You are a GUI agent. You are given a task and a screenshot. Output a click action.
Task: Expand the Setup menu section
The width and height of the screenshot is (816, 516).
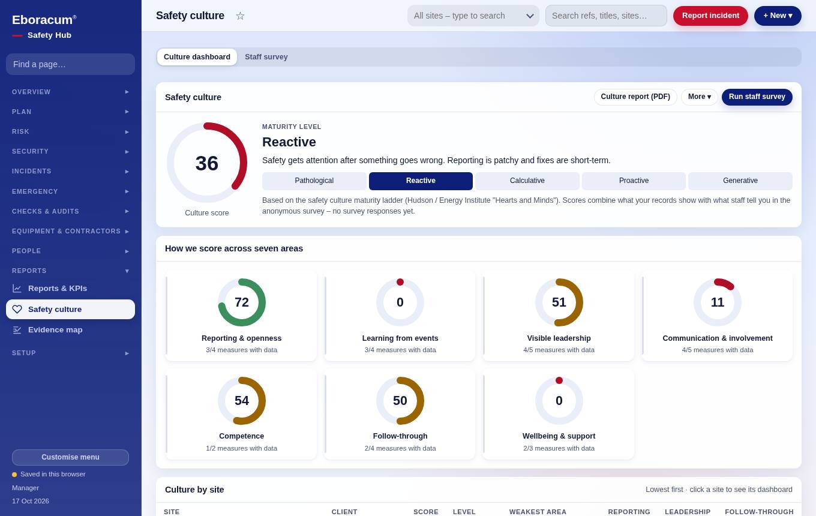pyautogui.click(x=70, y=353)
